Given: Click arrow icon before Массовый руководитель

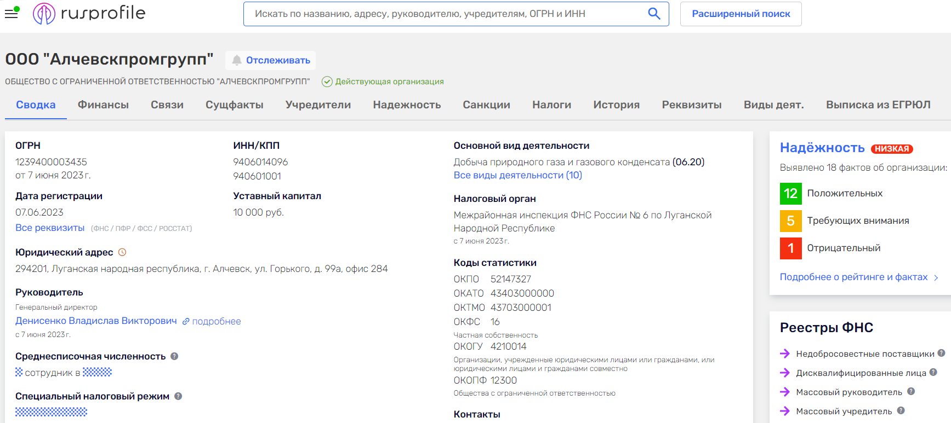Looking at the screenshot, I should click(x=785, y=392).
